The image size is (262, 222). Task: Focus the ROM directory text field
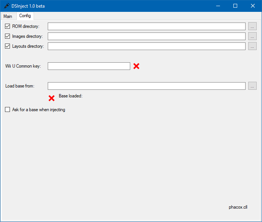click(147, 26)
